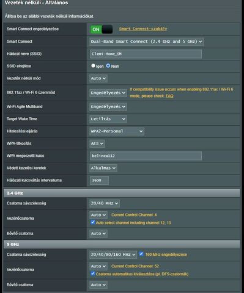Open the Védett kezelési keretek dropdown
Viewport: 244px width, 293px height.
103,168
